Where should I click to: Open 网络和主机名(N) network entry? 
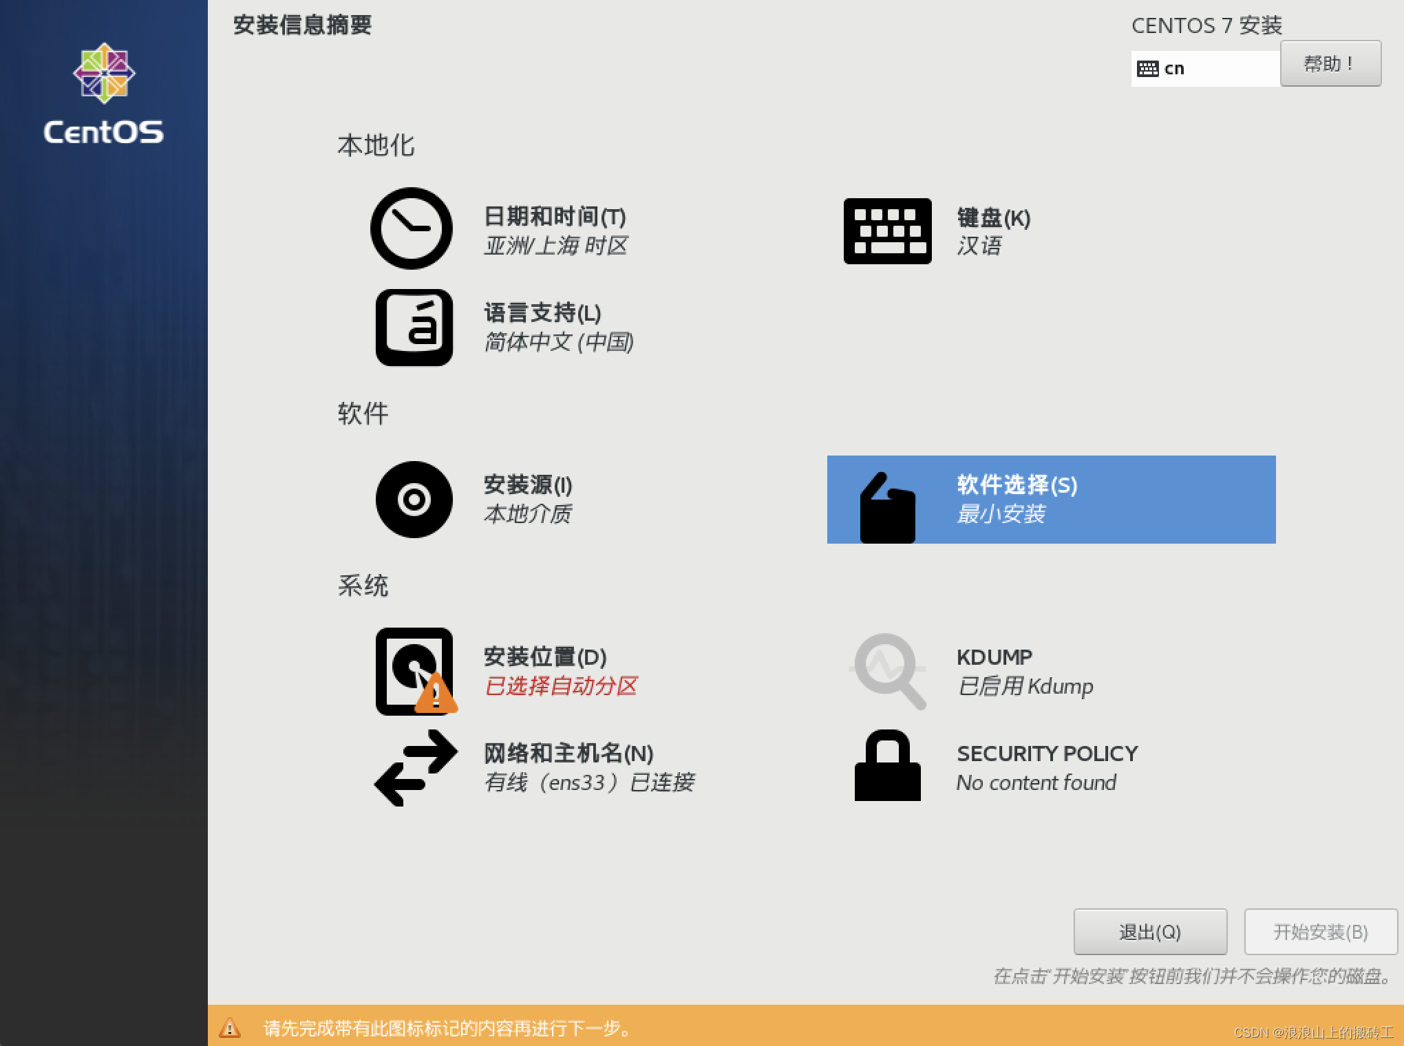[568, 754]
